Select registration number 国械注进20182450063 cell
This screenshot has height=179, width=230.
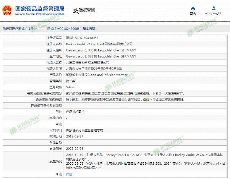(82, 38)
